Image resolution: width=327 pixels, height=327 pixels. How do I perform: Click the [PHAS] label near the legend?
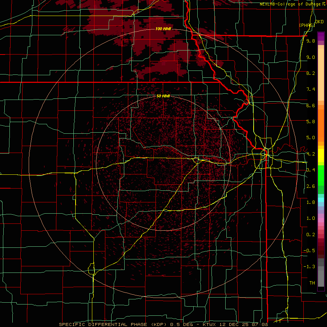point(307,25)
